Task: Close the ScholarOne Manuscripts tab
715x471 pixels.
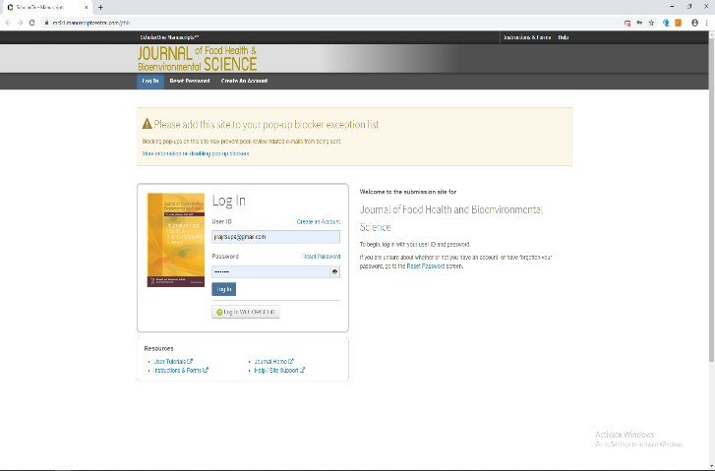Action: [87, 7]
